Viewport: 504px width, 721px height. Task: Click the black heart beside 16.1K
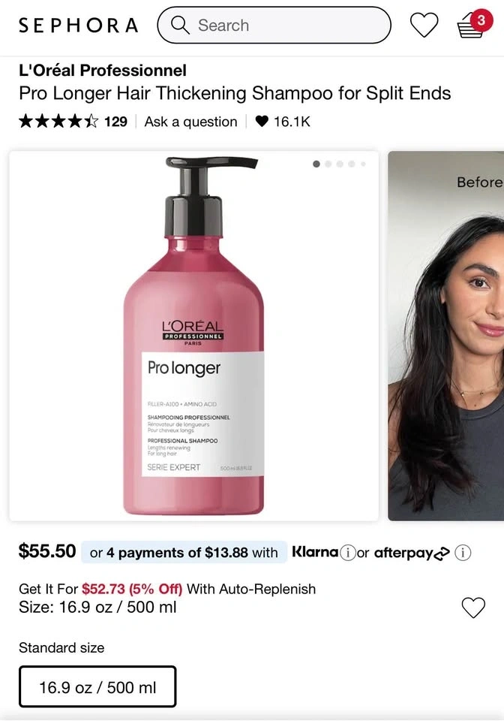tap(261, 122)
